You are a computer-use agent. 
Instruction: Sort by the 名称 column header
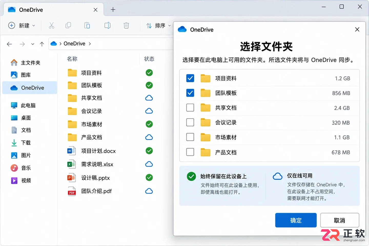click(x=72, y=59)
